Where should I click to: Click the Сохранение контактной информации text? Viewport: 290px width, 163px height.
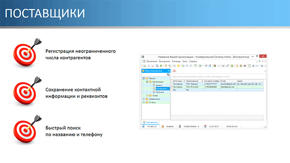[77, 93]
